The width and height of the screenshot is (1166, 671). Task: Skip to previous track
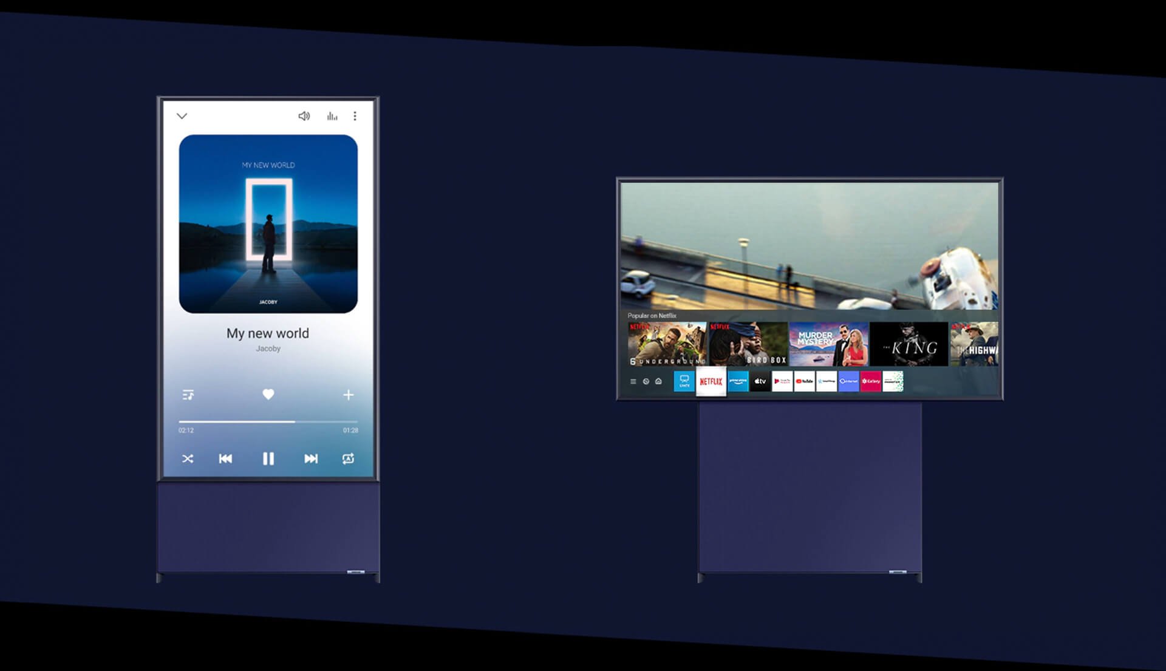pos(225,458)
